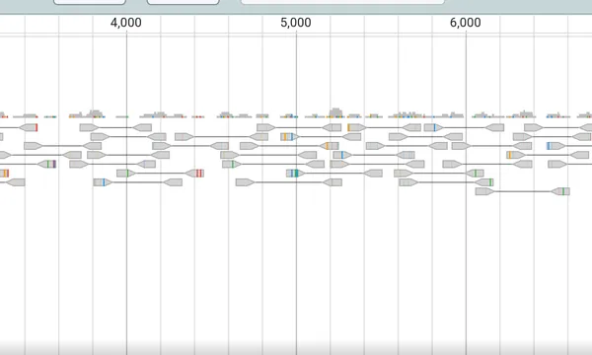
Task: Select read with green and purple marks
Action: coord(46,164)
